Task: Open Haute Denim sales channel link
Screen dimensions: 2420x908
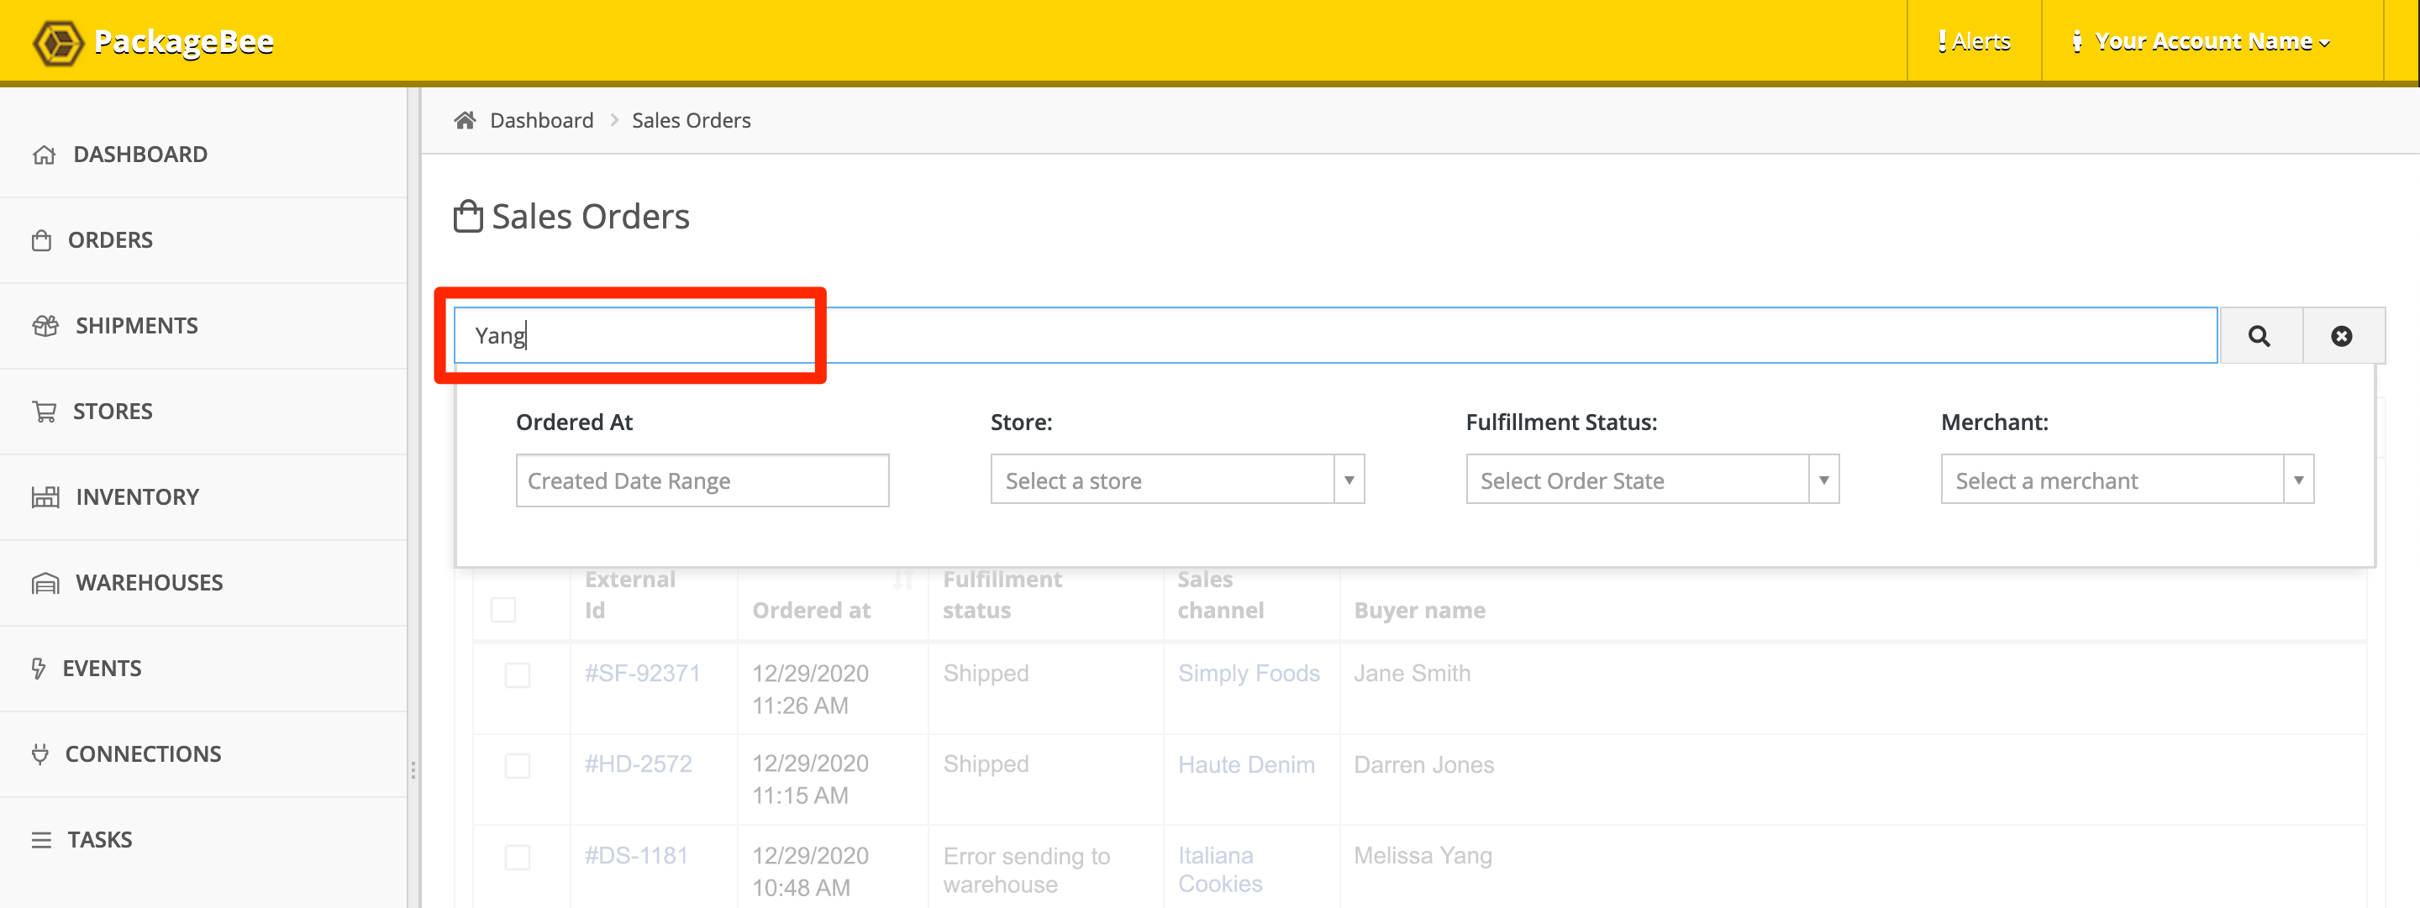Action: pyautogui.click(x=1247, y=764)
